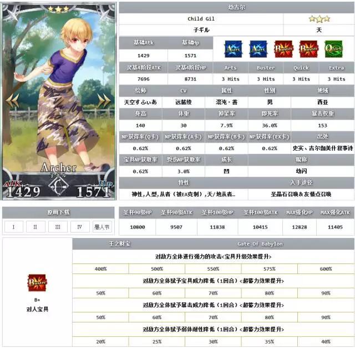
Task: Click the green Quick command card
Action: (333, 49)
